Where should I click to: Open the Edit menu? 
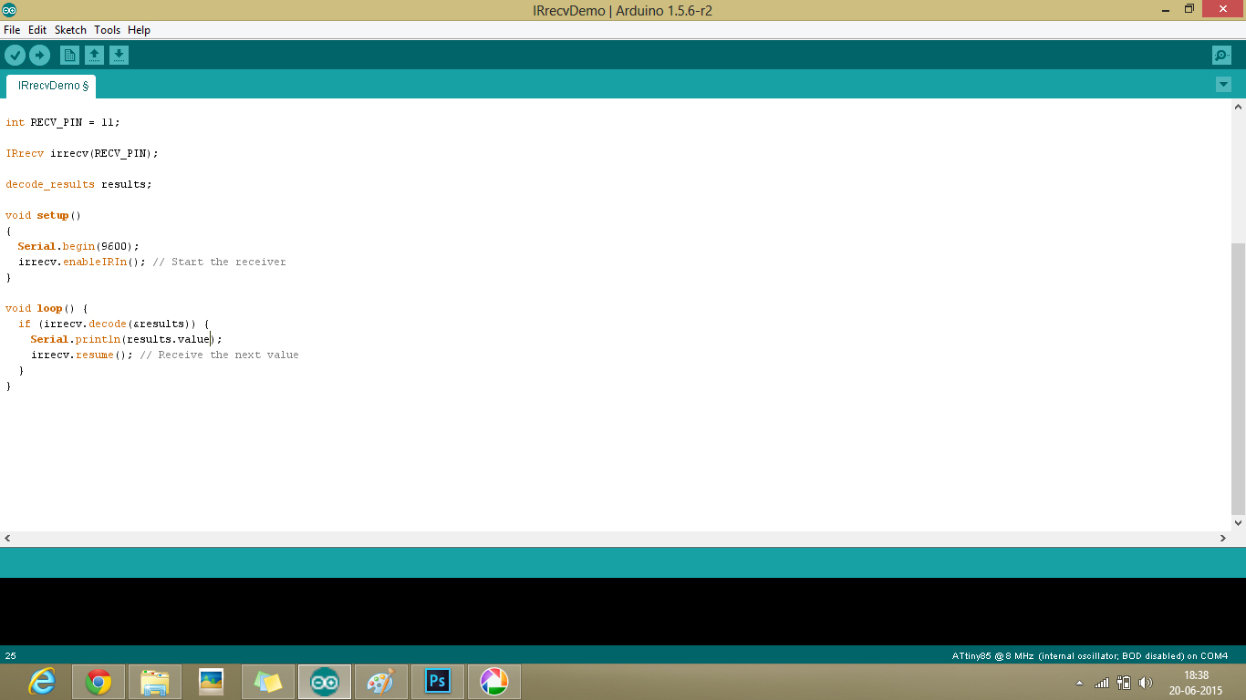pyautogui.click(x=37, y=30)
